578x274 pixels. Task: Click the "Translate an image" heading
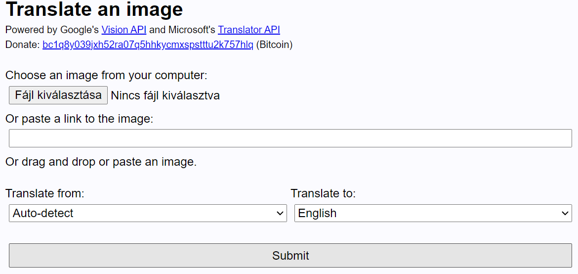pyautogui.click(x=94, y=9)
